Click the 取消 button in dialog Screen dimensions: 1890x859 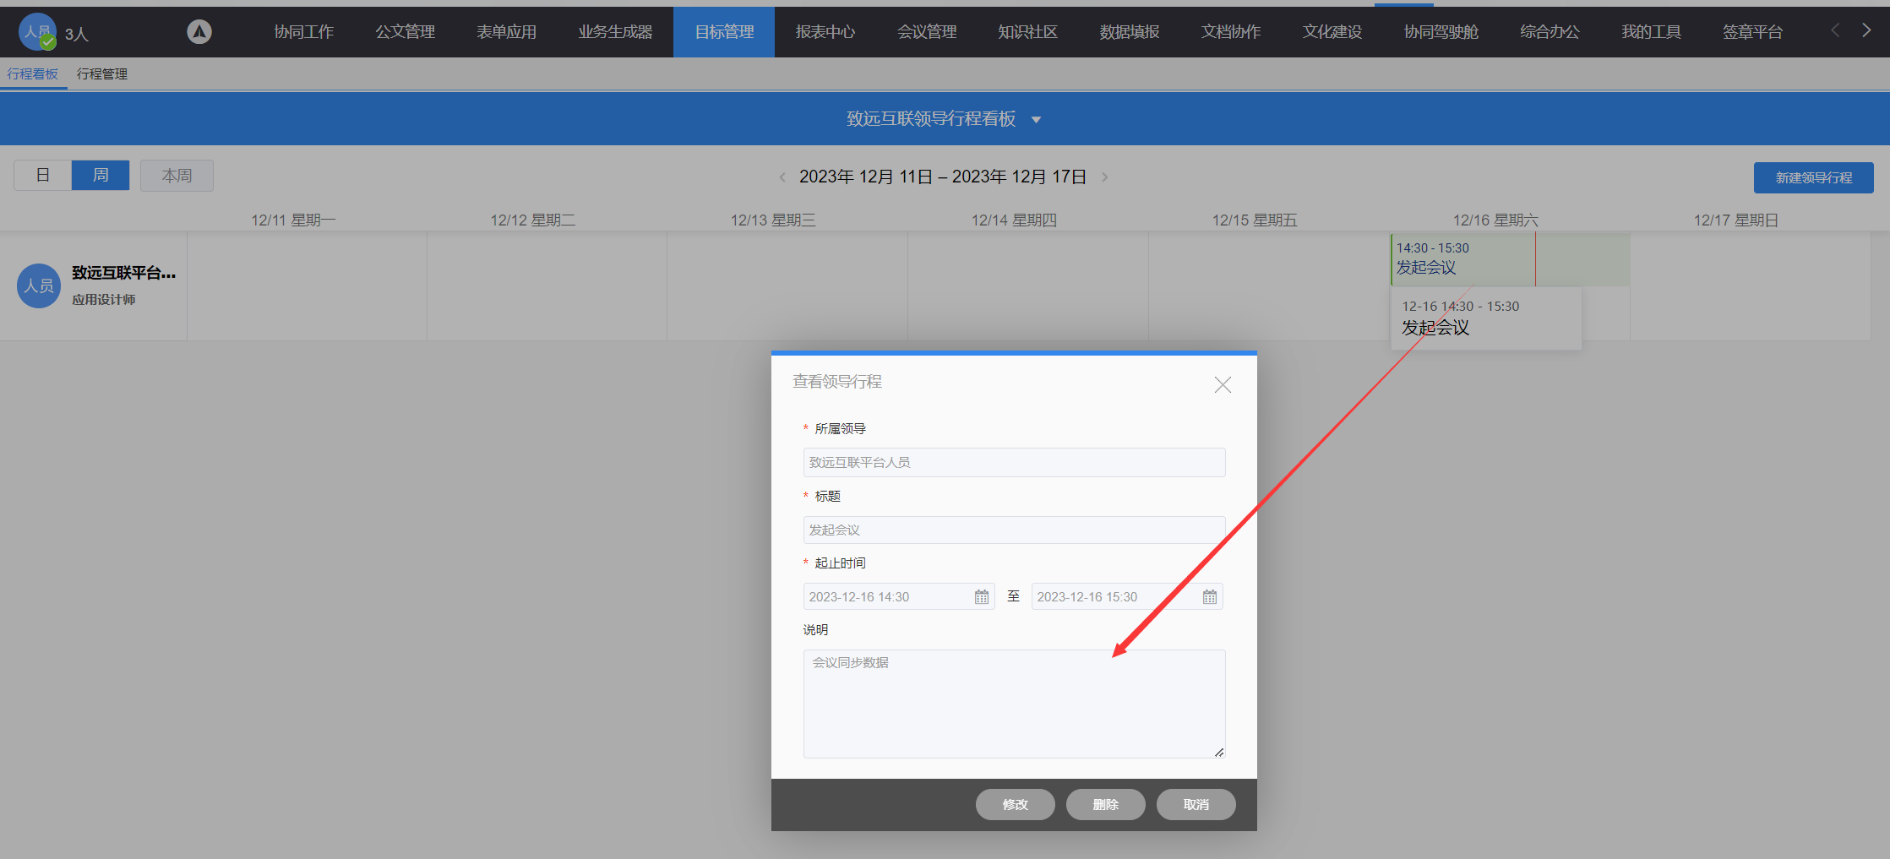(1196, 805)
